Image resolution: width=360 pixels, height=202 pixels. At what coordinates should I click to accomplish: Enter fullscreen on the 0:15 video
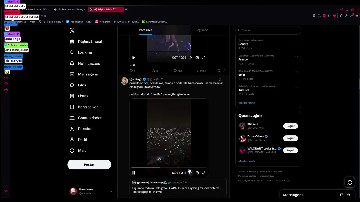[204, 173]
